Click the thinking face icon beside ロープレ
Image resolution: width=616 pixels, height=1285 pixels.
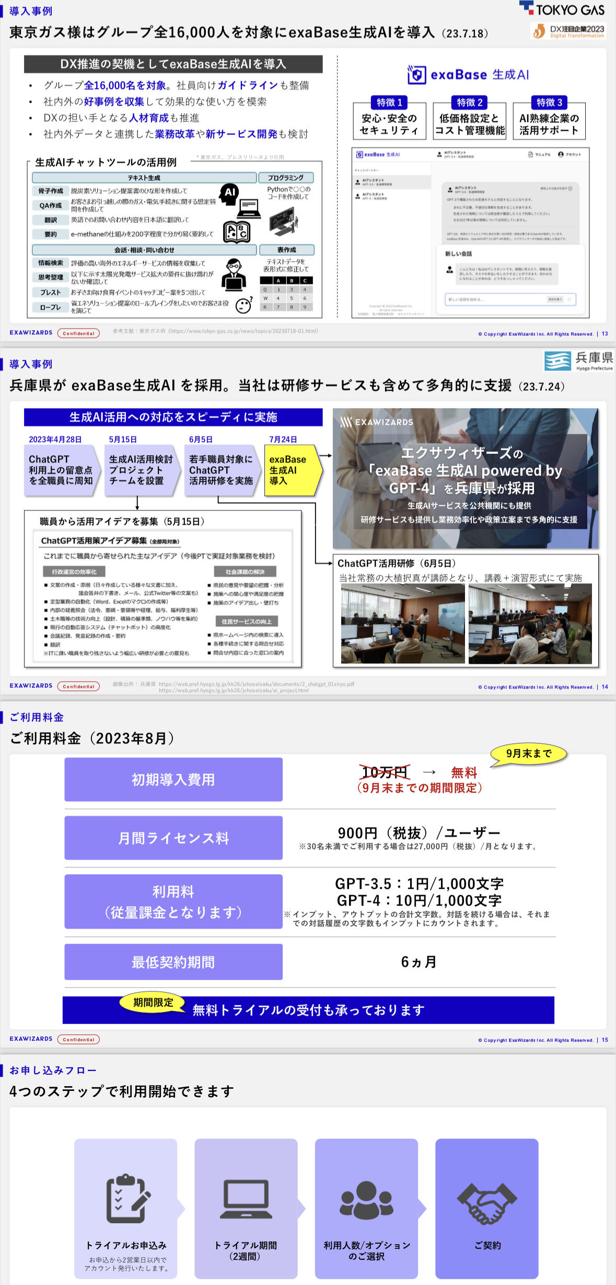pos(244,305)
